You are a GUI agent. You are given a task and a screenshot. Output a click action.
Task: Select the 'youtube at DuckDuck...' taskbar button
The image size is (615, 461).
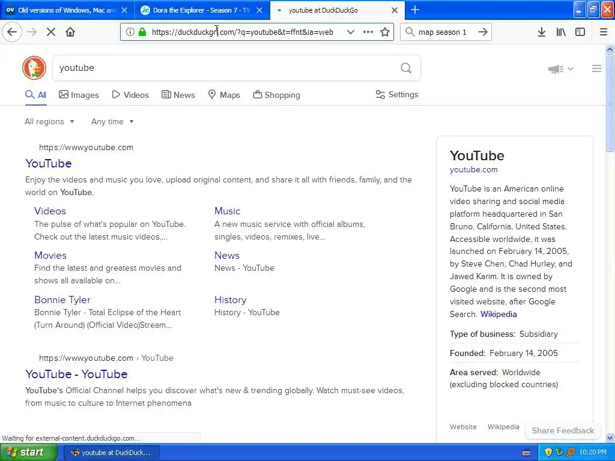[x=111, y=453]
